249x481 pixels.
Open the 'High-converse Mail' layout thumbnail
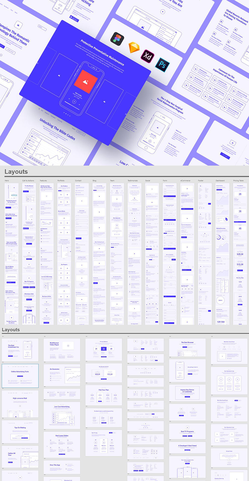tap(20, 404)
